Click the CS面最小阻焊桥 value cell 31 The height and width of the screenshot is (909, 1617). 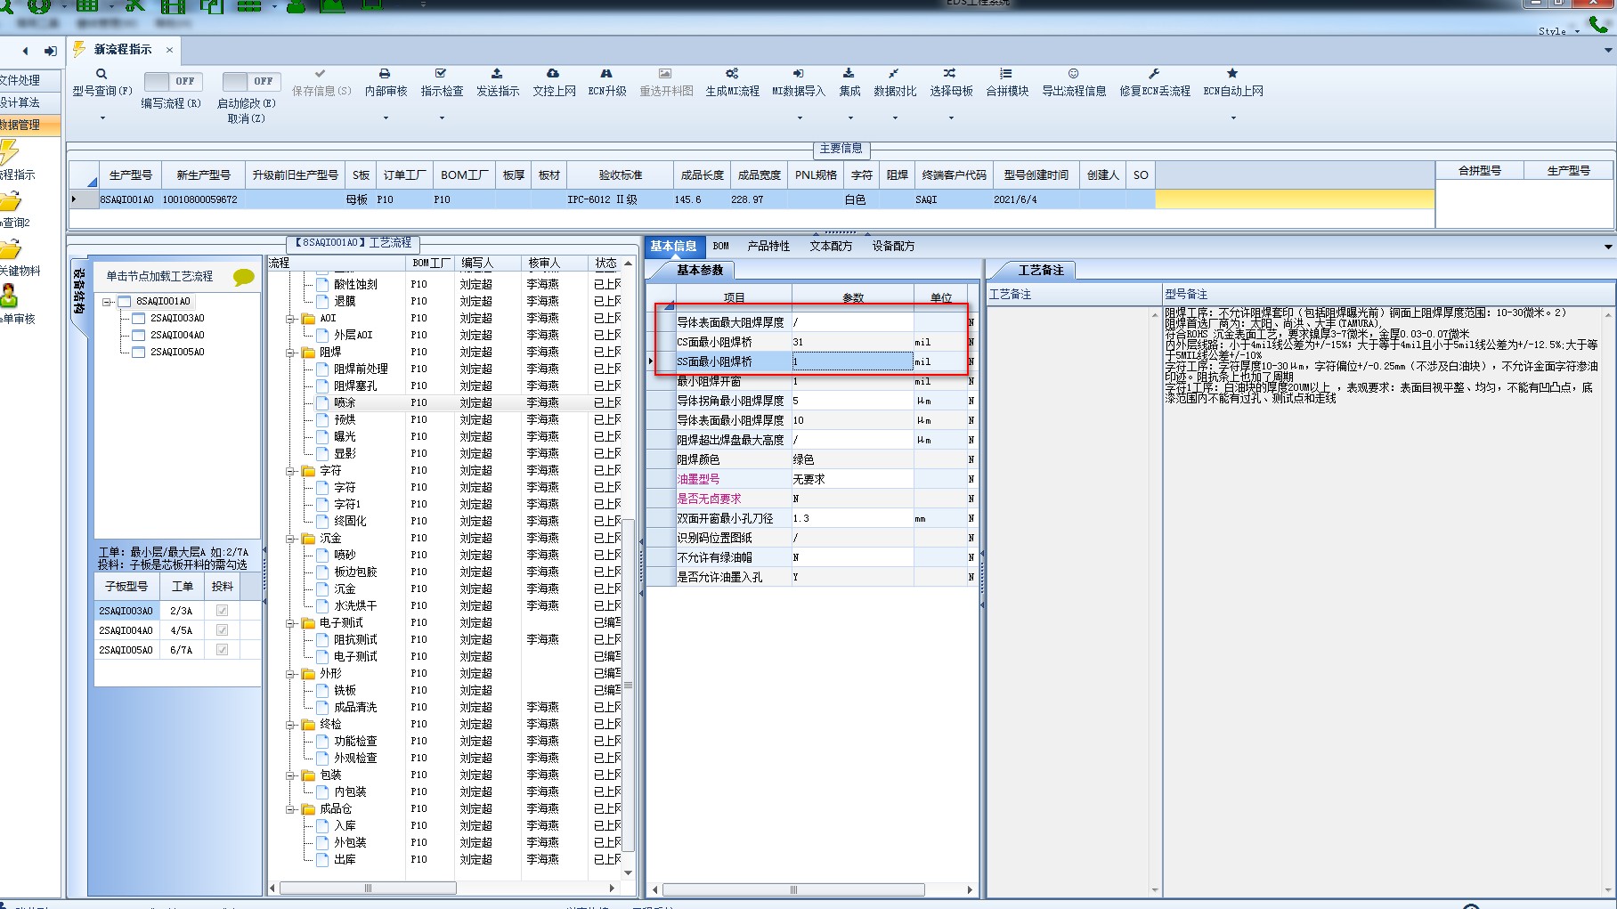(x=852, y=342)
